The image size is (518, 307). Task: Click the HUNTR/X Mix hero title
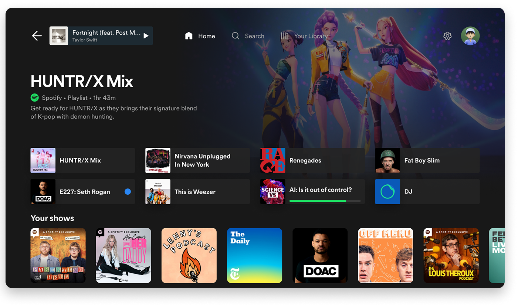pyautogui.click(x=82, y=81)
